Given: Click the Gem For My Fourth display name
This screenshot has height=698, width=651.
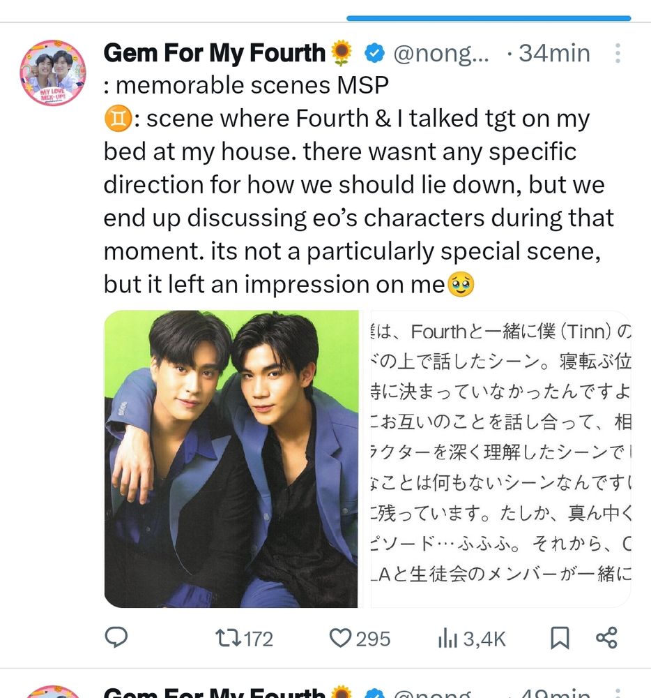Looking at the screenshot, I should click(x=215, y=53).
